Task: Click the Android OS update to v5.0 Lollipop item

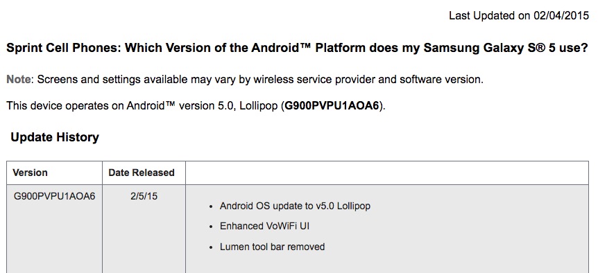Action: pos(295,206)
